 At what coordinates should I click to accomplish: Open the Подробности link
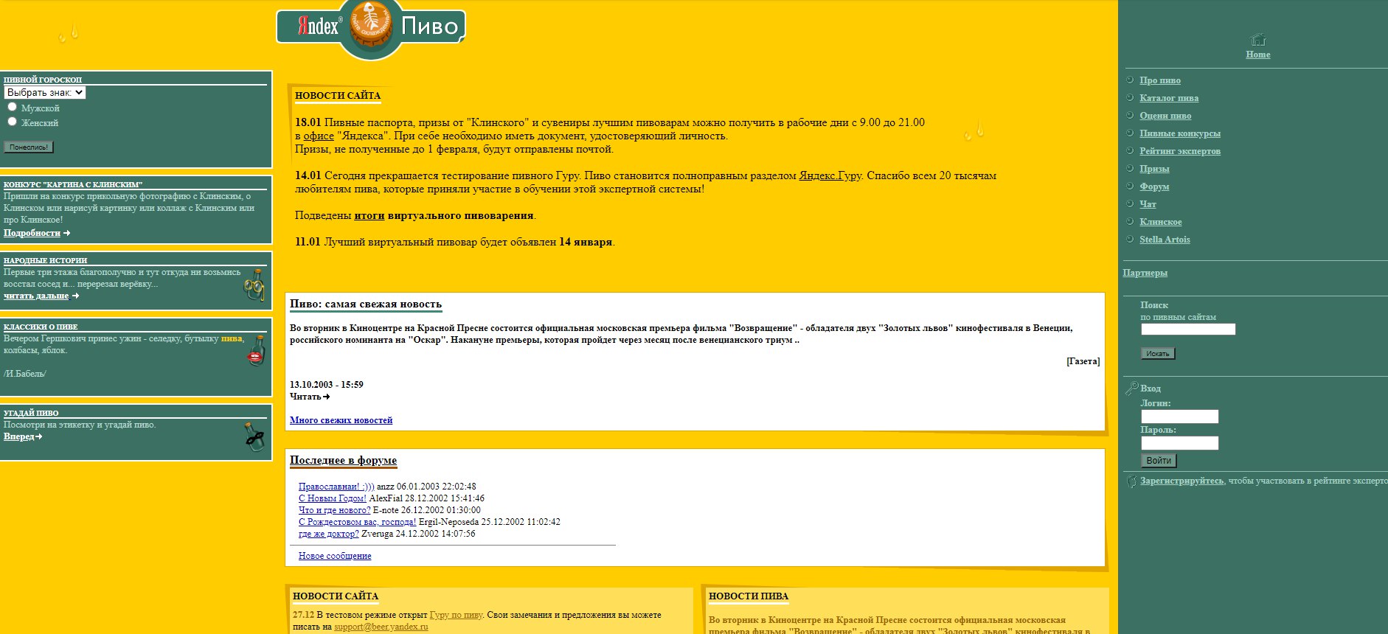point(32,233)
